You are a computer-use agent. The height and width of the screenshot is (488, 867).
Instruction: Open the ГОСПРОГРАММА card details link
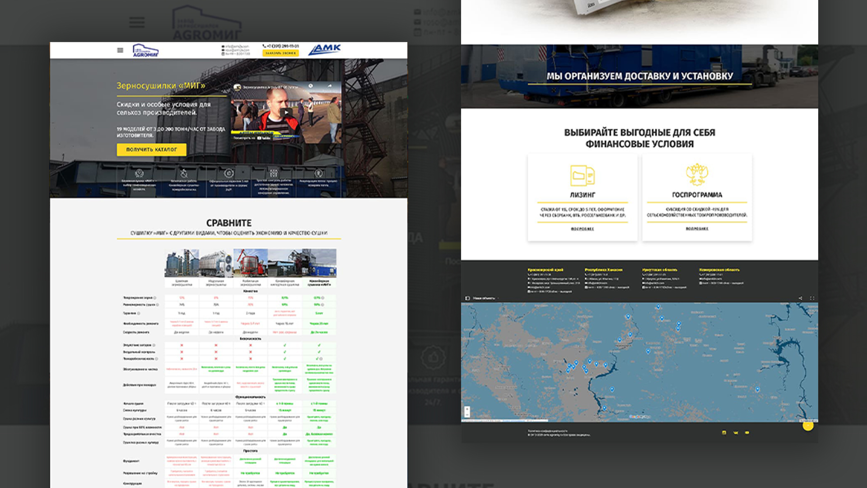click(x=697, y=229)
